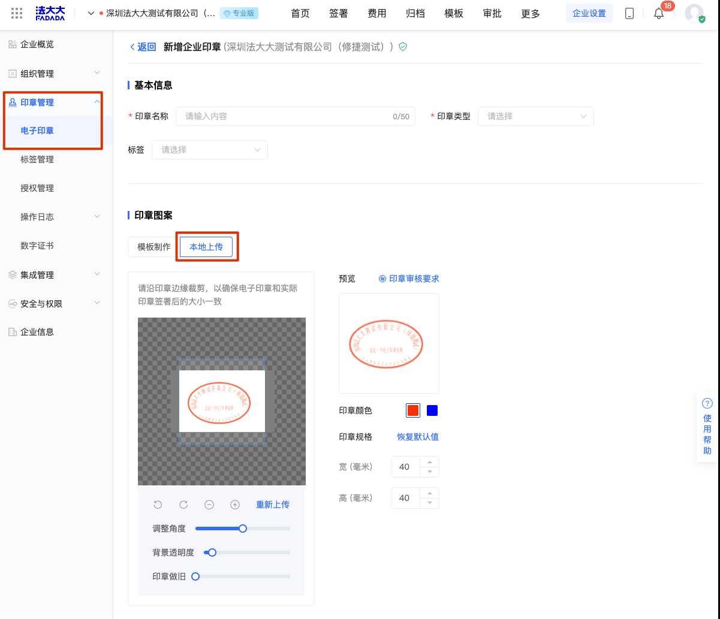Open 模板 in top navigation
Screen dimensions: 720x619
click(x=454, y=13)
